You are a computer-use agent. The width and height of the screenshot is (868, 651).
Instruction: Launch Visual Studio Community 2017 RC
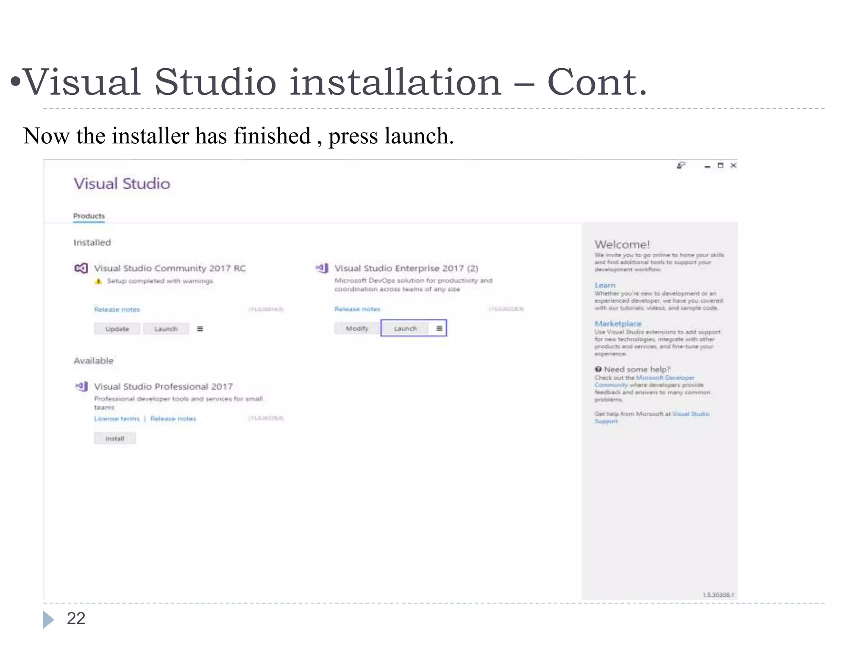coord(166,329)
